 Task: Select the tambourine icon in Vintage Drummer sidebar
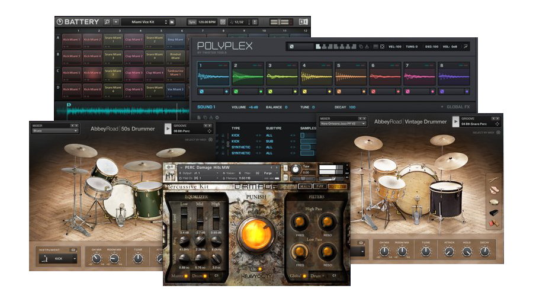(494, 202)
